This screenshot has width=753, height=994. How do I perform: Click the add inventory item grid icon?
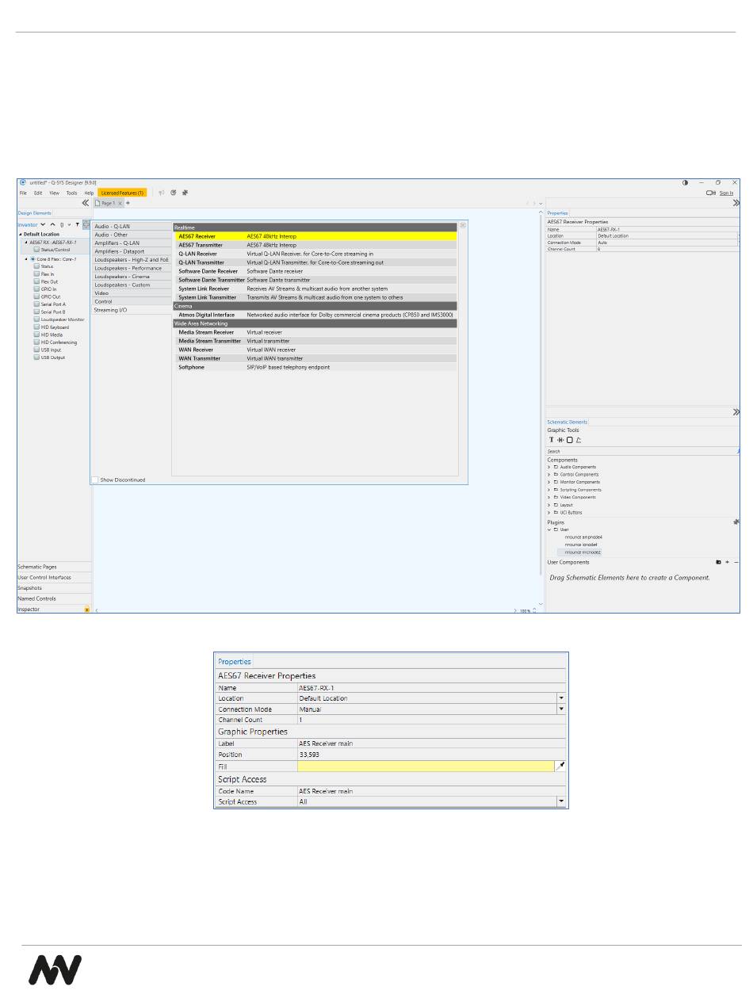tap(86, 225)
